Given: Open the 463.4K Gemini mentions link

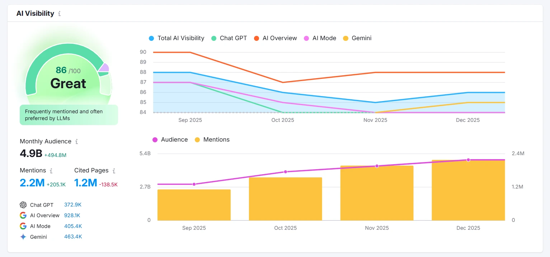Looking at the screenshot, I should 73,237.
